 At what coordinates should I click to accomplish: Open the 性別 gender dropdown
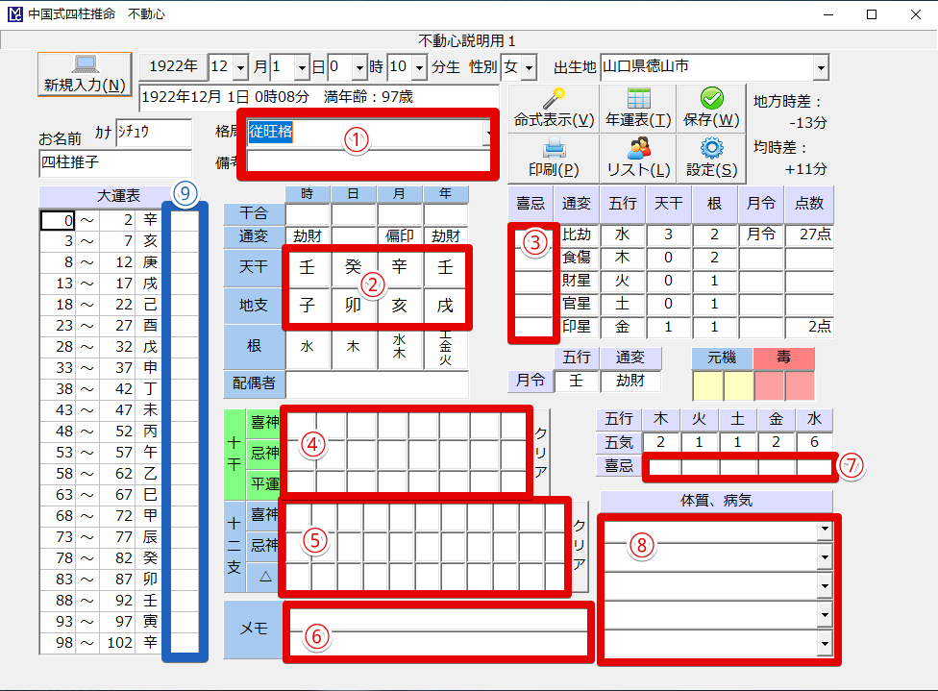click(530, 67)
